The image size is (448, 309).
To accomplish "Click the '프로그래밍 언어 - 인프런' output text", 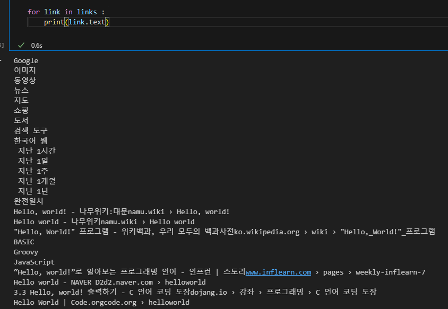I will click(x=166, y=272).
